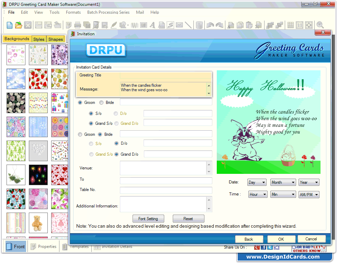Open the Formats menu
Image resolution: width=337 pixels, height=263 pixels.
(73, 12)
